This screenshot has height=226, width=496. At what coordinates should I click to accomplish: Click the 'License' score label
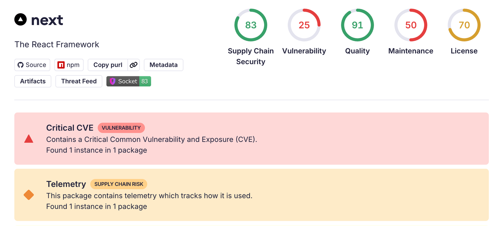[464, 51]
